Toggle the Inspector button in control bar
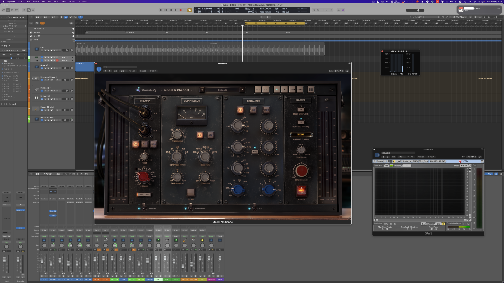The width and height of the screenshot is (504, 283). (x=8, y=10)
